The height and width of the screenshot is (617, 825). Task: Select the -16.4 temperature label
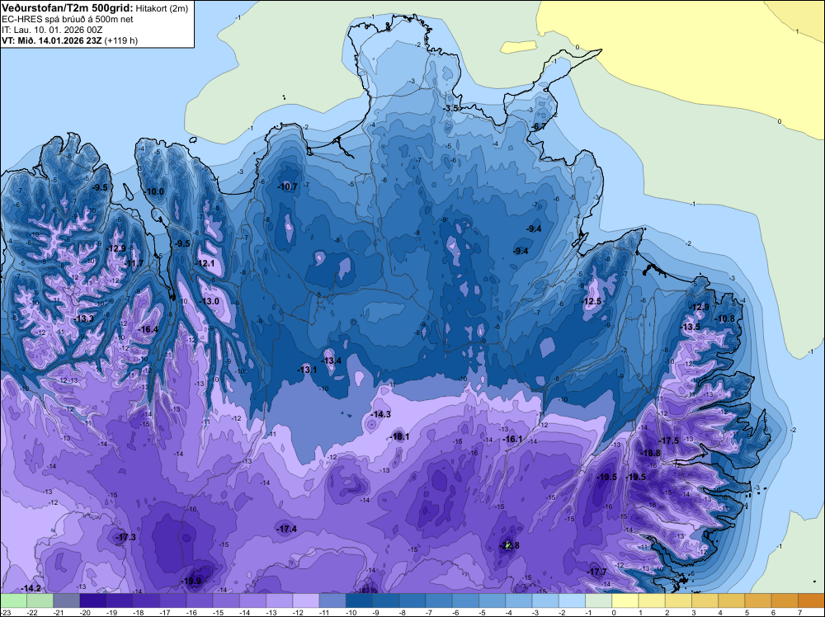pos(148,329)
